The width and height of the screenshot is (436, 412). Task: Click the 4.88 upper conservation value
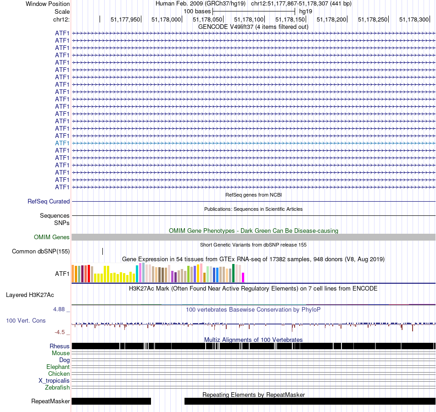pyautogui.click(x=59, y=309)
